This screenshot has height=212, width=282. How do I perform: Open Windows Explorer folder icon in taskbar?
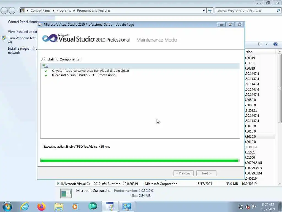point(59,207)
